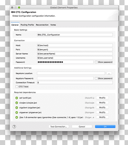
Task: Focus the Server Name input field
Action: click(x=75, y=54)
